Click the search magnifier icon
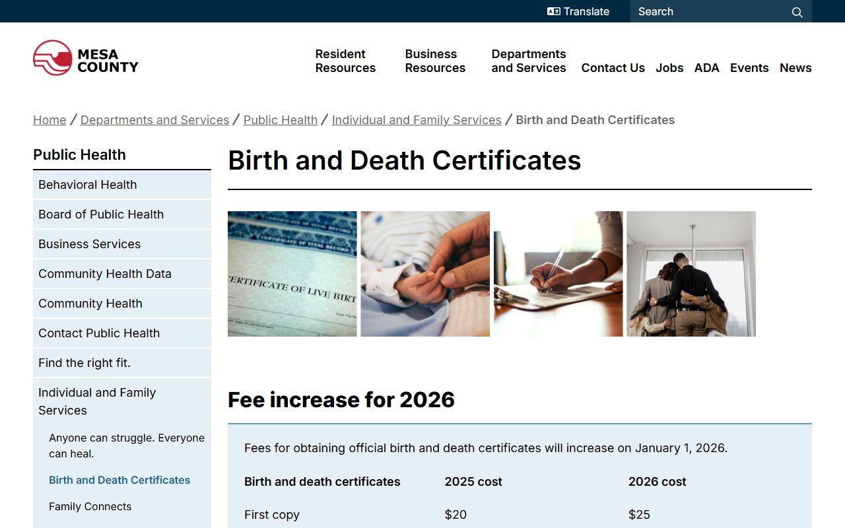Viewport: 845px width, 528px height. 797,12
